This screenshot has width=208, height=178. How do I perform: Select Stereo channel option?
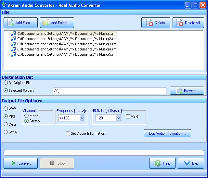[26, 121]
